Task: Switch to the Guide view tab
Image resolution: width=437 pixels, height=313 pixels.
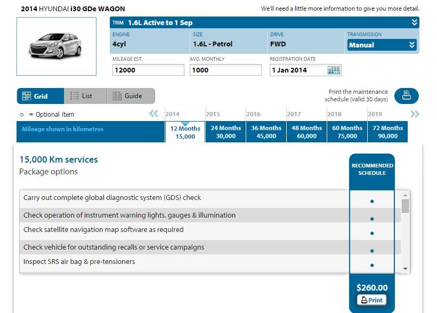Action: point(131,96)
